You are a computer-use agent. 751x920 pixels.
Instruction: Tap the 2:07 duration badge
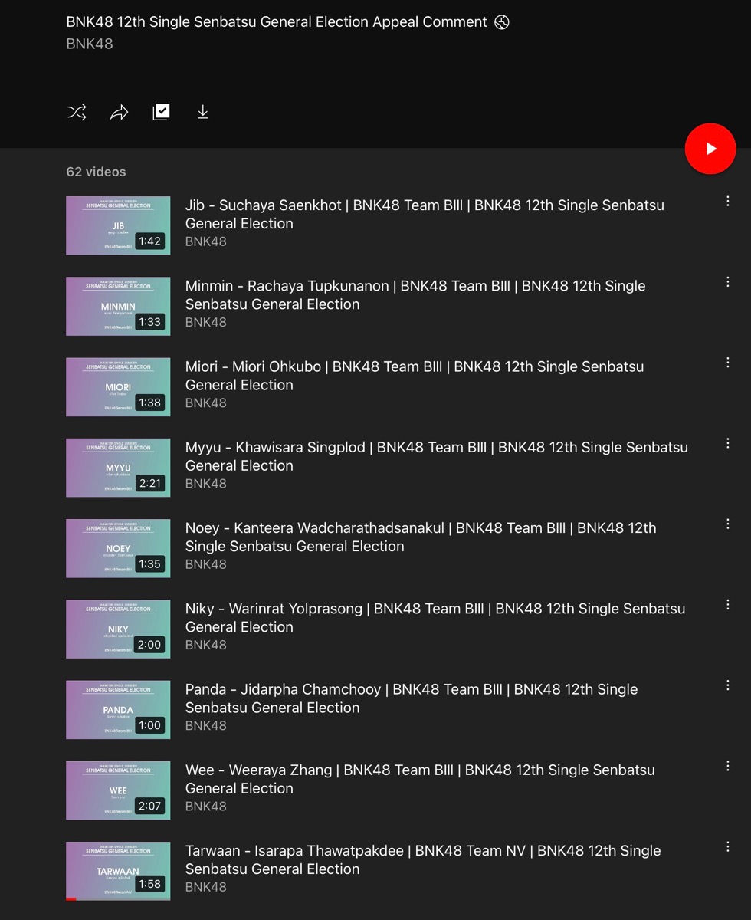pos(150,806)
